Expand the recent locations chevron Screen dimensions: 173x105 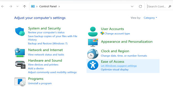[x=17, y=6]
